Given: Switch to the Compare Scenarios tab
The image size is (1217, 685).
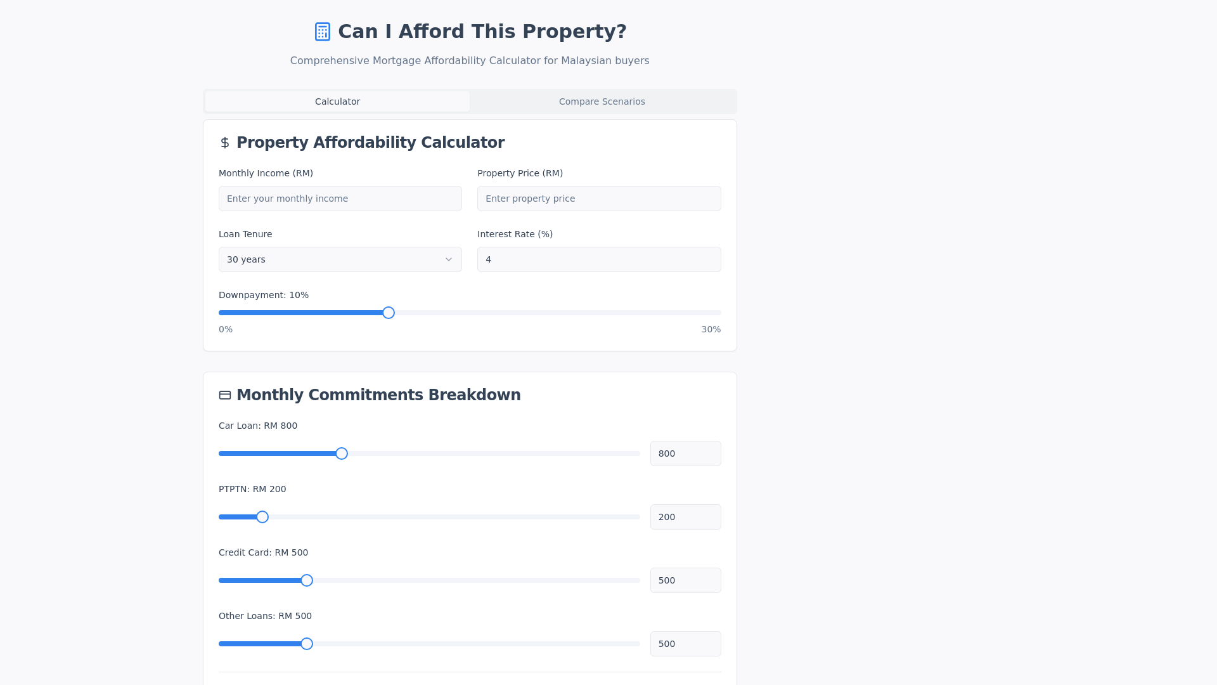Looking at the screenshot, I should [602, 101].
